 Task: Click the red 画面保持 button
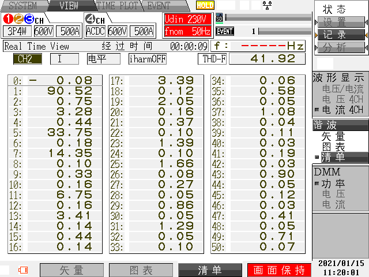[x=279, y=270]
